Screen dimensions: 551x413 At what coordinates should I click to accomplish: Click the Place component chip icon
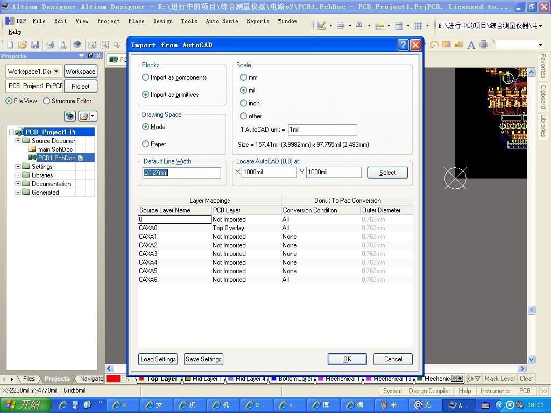[x=484, y=45]
